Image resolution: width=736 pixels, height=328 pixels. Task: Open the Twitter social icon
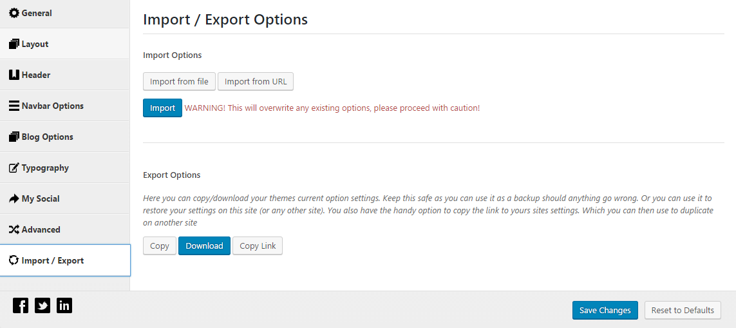click(x=42, y=305)
